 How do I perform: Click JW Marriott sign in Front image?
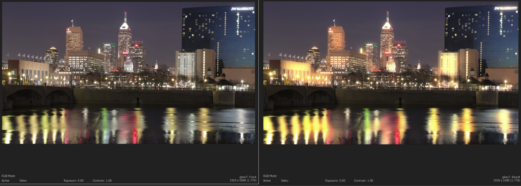(242, 9)
